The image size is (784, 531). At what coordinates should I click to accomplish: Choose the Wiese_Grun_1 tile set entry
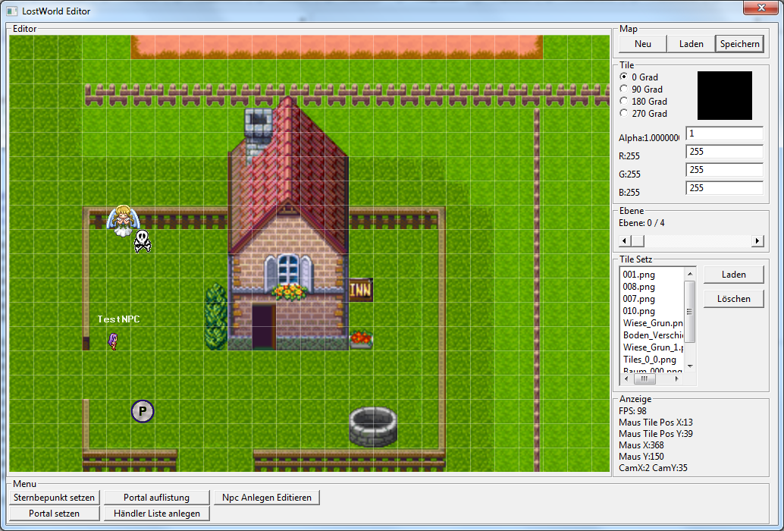coord(653,347)
